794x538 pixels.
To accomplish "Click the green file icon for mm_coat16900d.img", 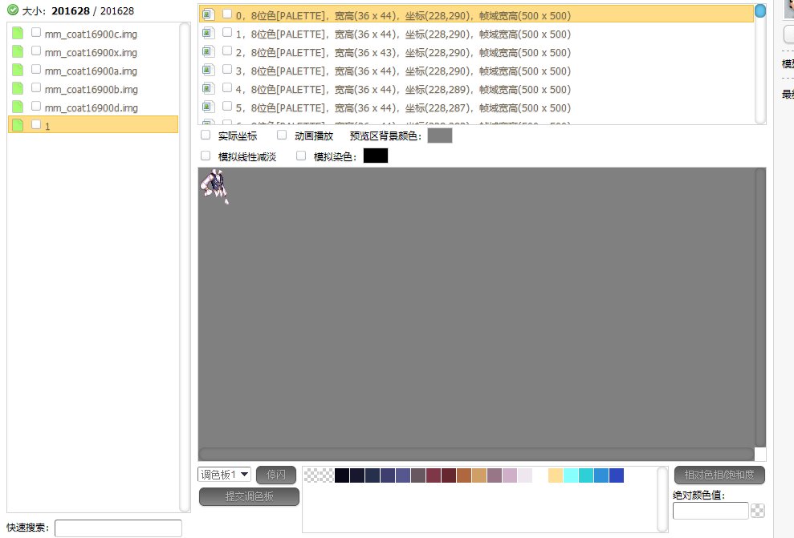I will click(18, 107).
